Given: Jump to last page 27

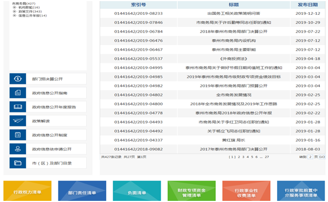Looking at the screenshot, I should (x=267, y=157).
